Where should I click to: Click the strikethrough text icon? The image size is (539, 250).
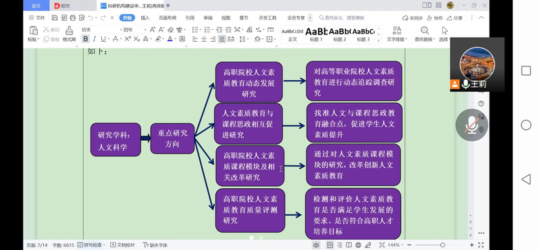115,39
